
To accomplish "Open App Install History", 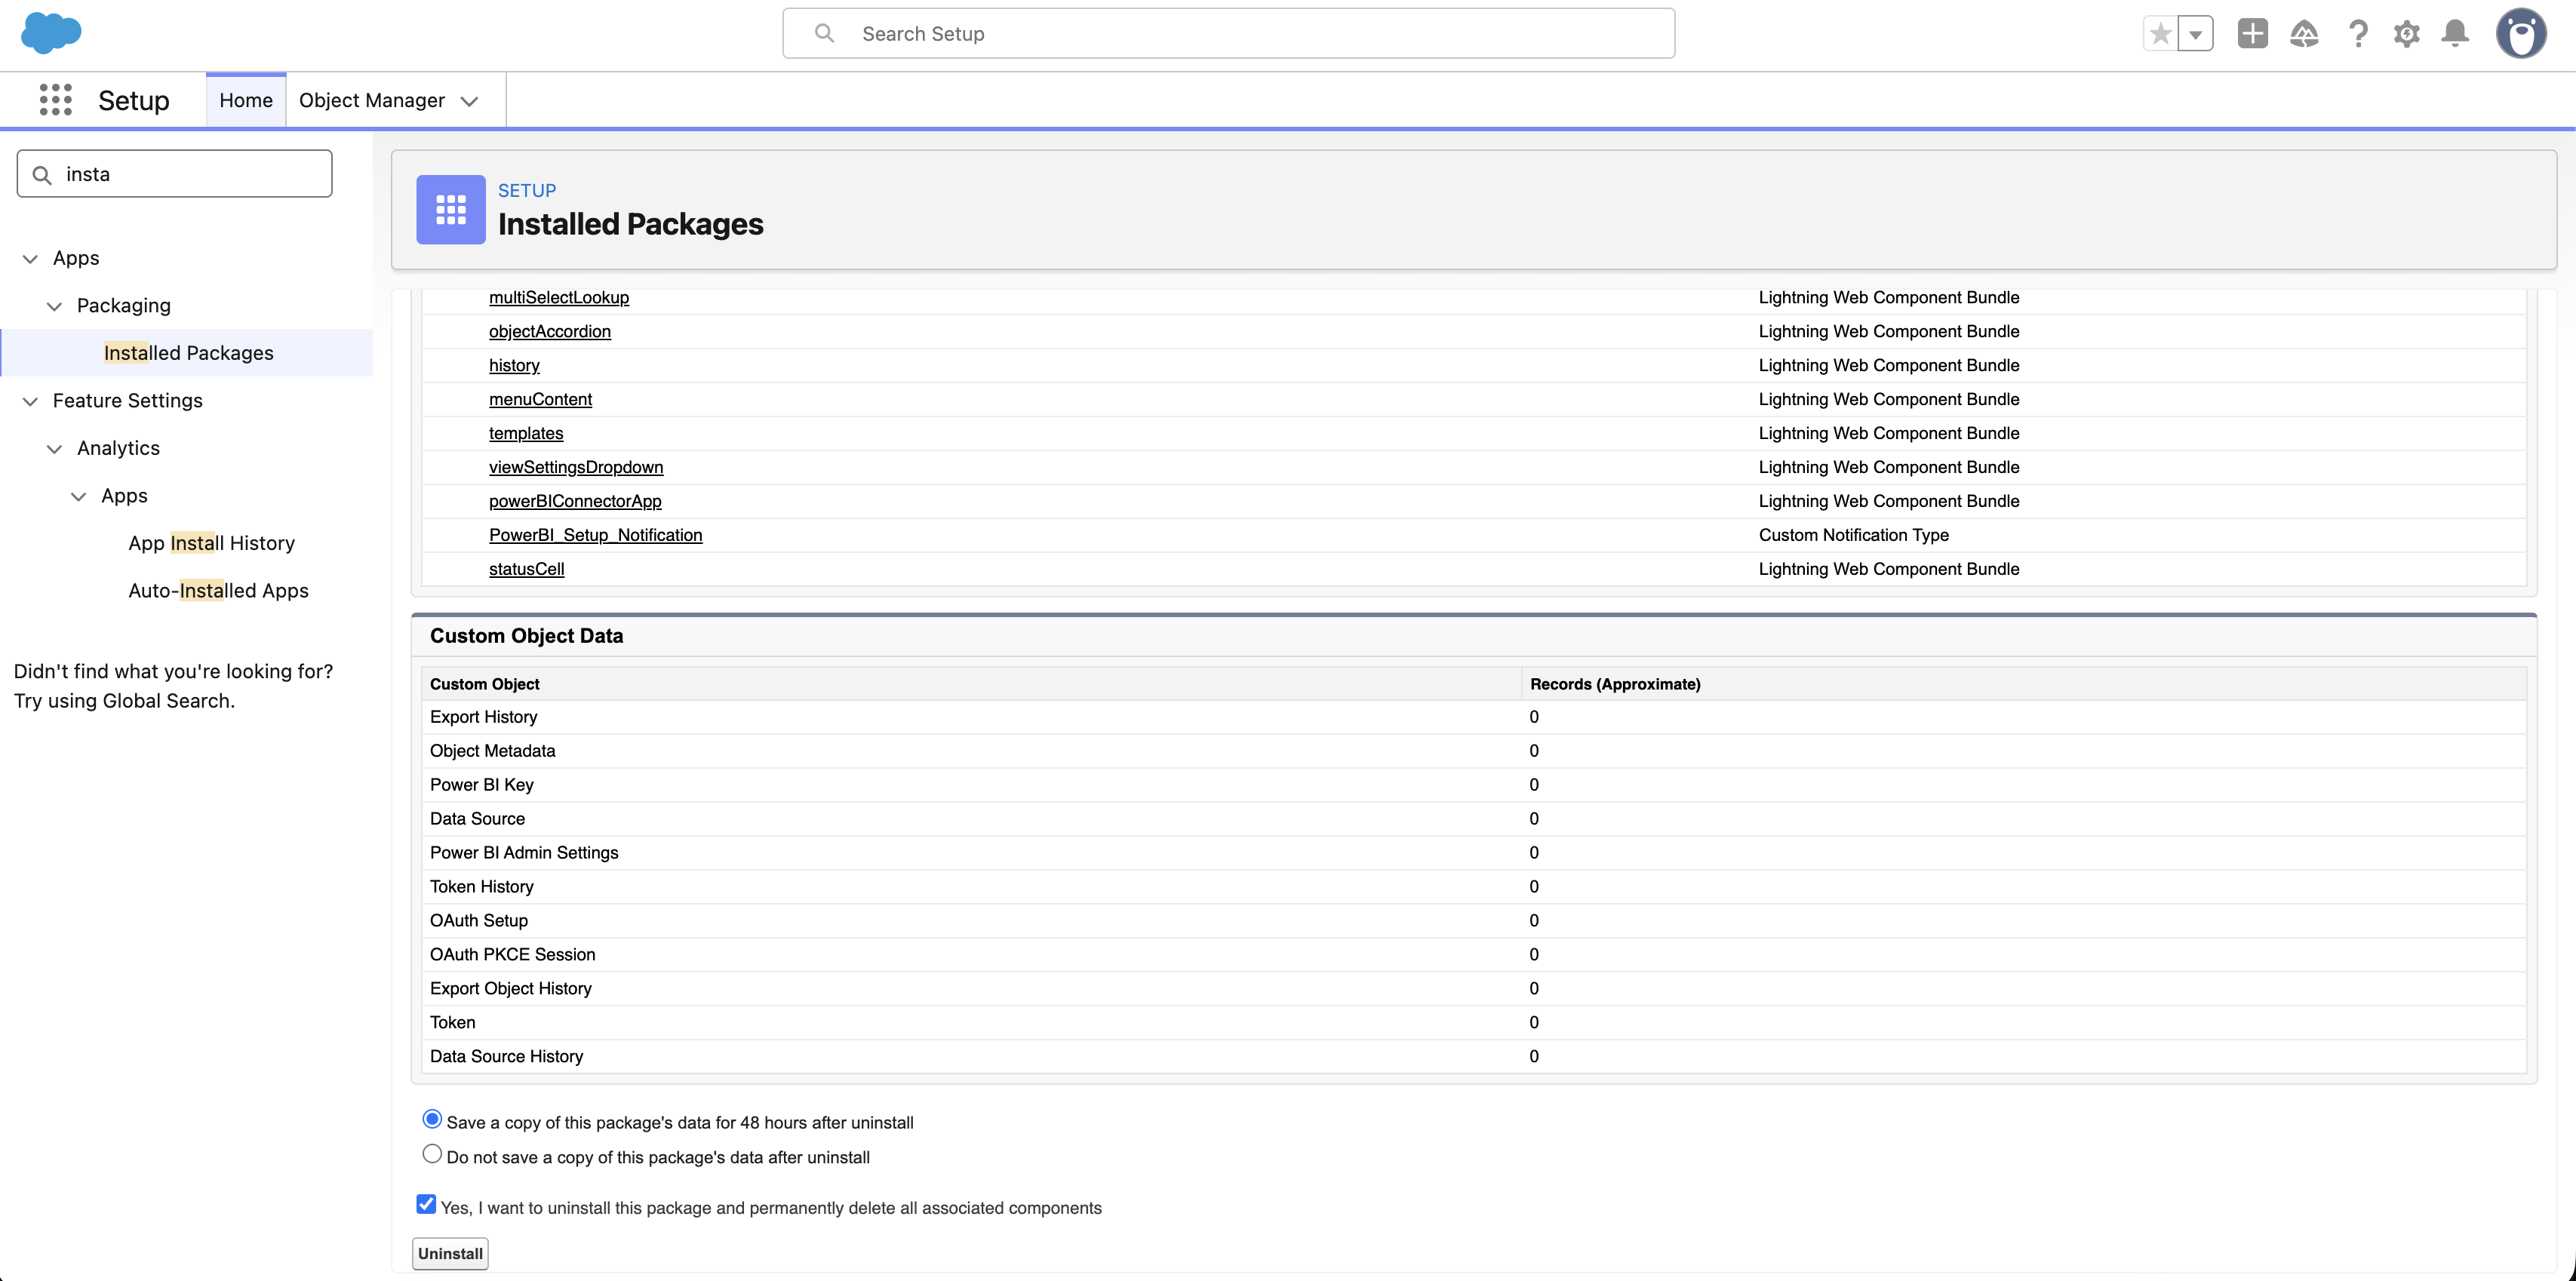I will tap(211, 543).
